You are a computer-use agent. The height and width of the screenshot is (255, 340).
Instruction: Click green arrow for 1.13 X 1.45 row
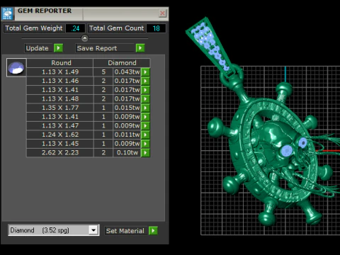pos(145,144)
